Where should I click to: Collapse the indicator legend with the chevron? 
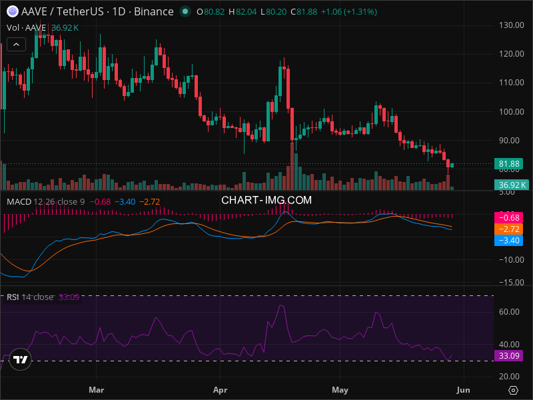(x=16, y=45)
